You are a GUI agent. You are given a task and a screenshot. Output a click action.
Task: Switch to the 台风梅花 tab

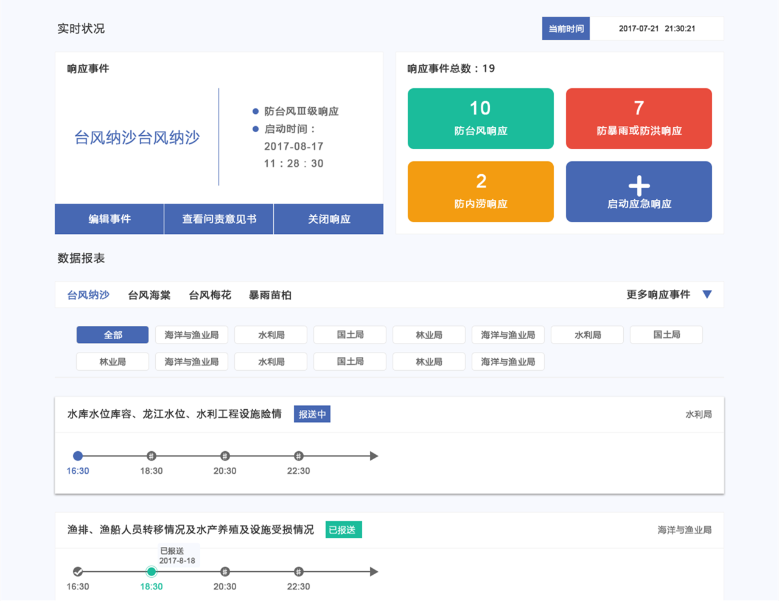tap(210, 295)
